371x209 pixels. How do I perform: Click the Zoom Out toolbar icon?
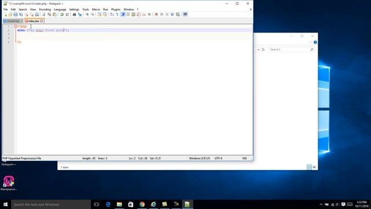click(x=92, y=15)
